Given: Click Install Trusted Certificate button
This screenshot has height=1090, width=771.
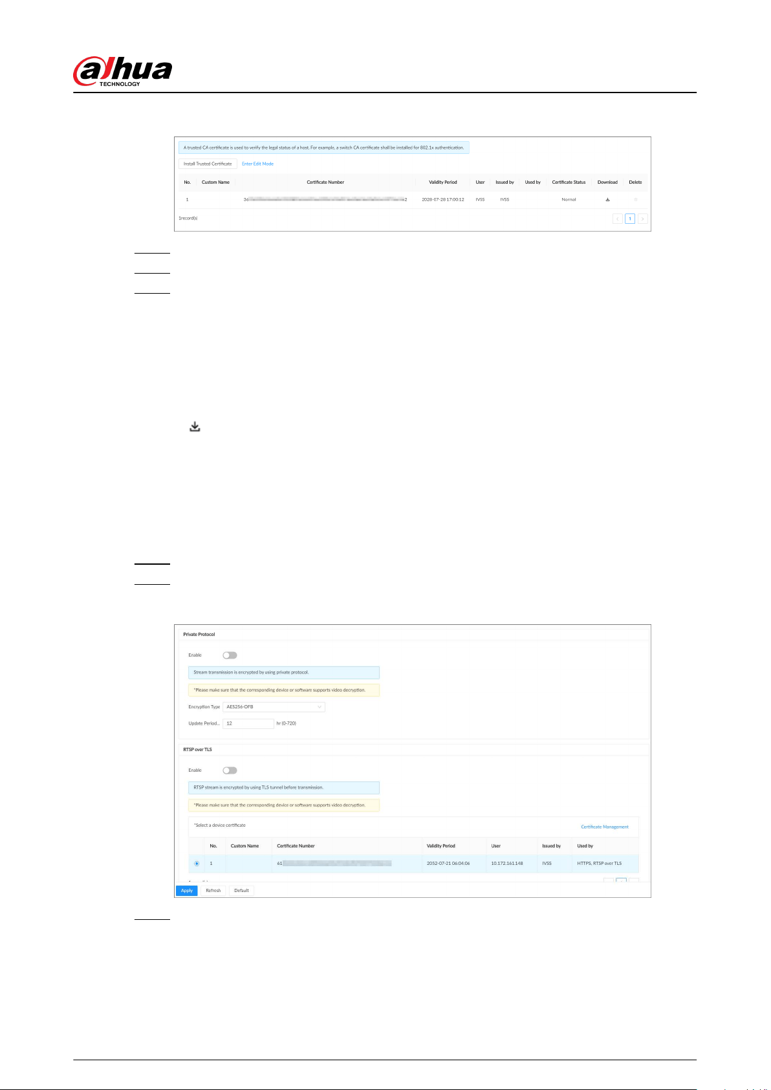Looking at the screenshot, I should point(208,164).
